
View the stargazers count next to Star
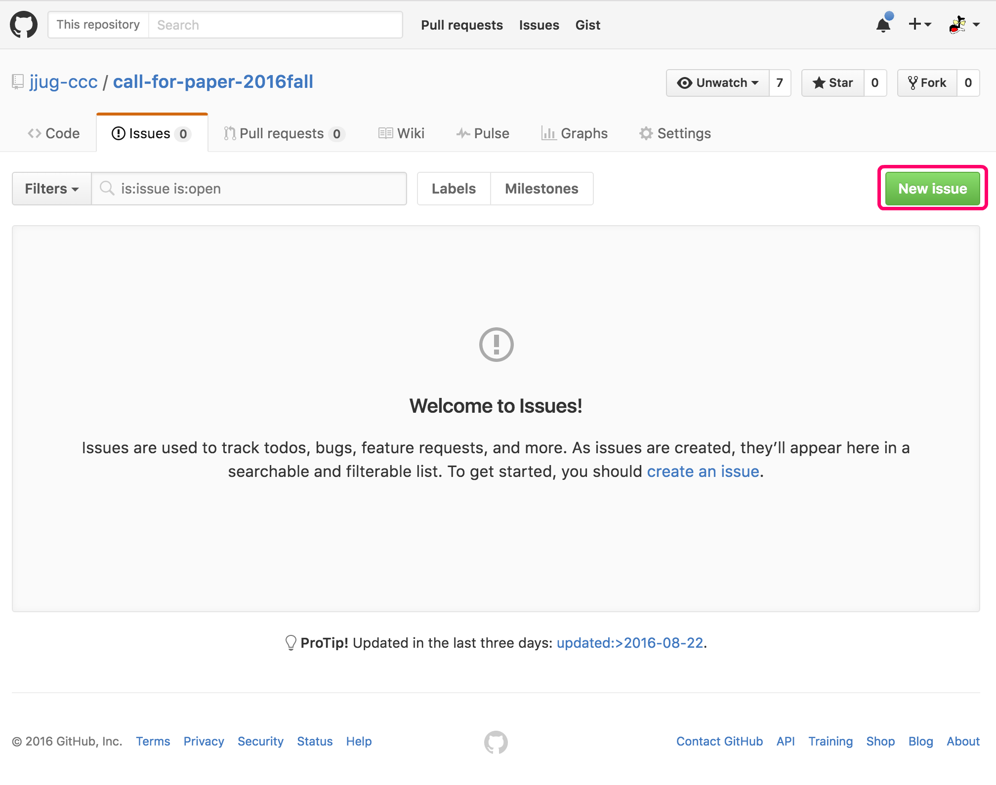coord(875,82)
